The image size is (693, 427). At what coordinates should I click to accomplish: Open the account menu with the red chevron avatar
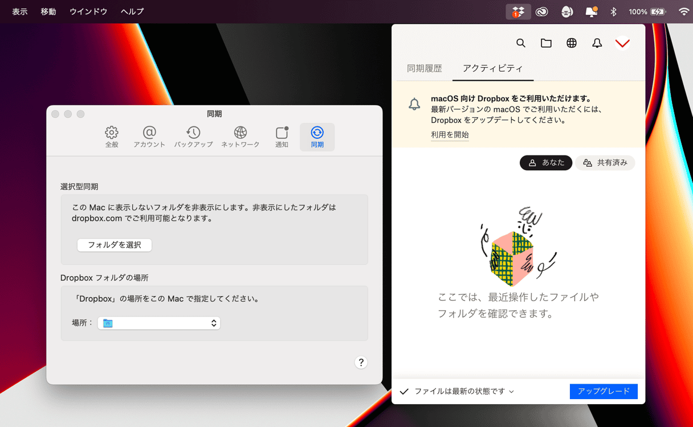(622, 43)
